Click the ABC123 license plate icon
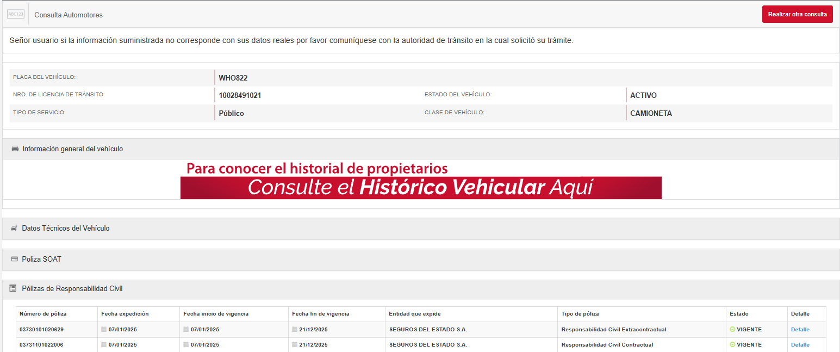 point(16,14)
